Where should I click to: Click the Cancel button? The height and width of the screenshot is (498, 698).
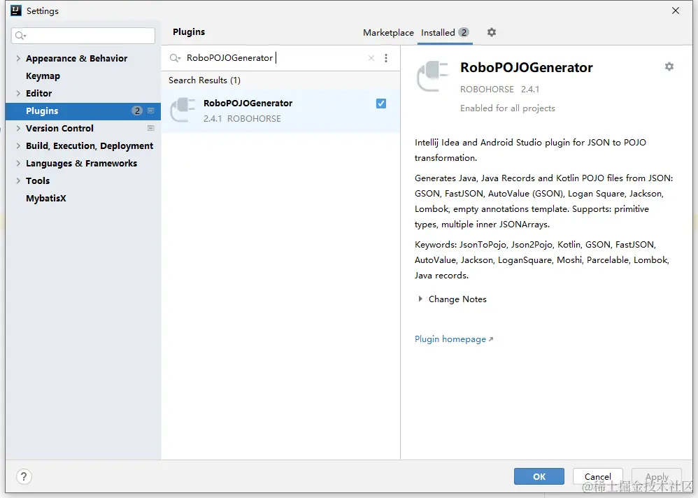597,476
